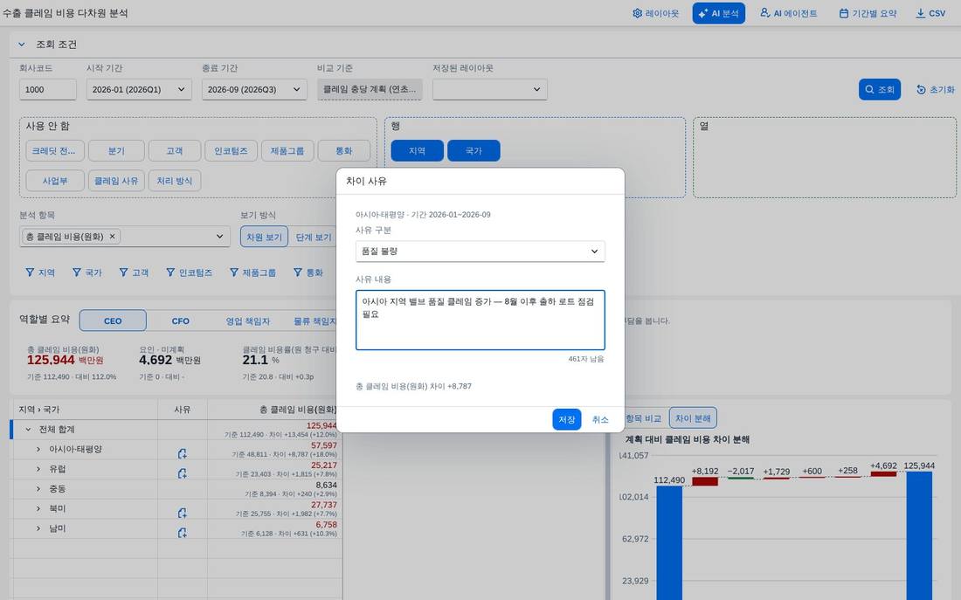
Task: Open the 레이아웃 settings gear button
Action: click(x=655, y=13)
